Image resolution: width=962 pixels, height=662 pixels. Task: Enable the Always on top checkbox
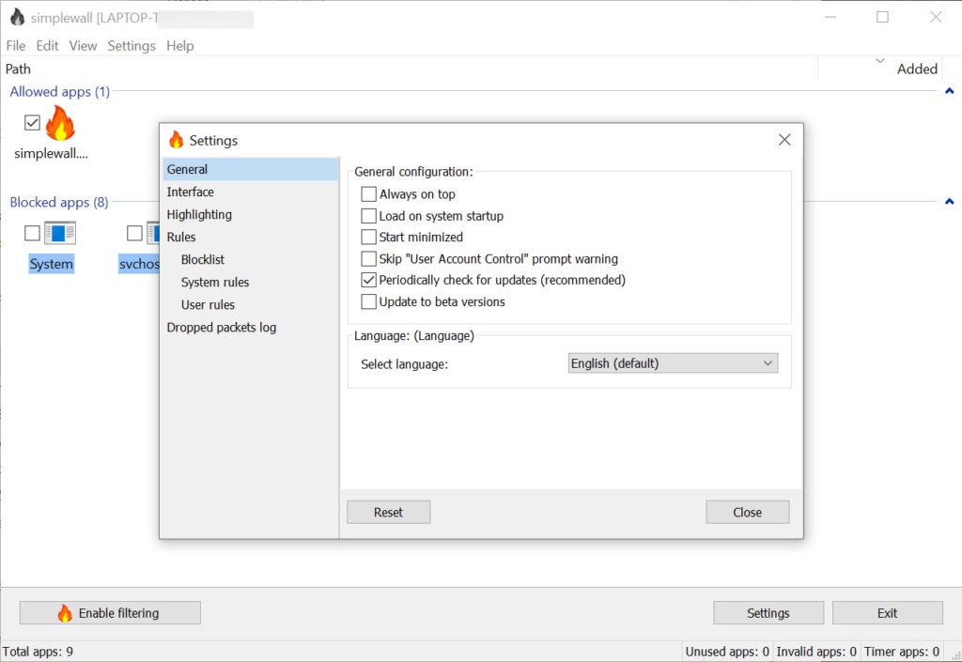368,194
